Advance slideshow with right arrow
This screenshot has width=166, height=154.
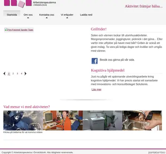25,73
